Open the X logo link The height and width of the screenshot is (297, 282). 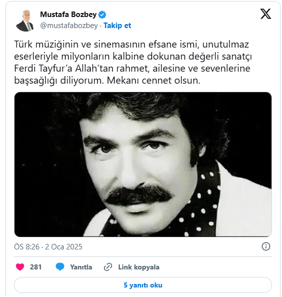pyautogui.click(x=265, y=14)
